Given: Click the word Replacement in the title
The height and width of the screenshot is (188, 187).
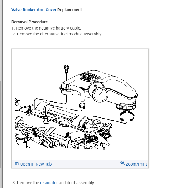Looking at the screenshot, I should [69, 10].
